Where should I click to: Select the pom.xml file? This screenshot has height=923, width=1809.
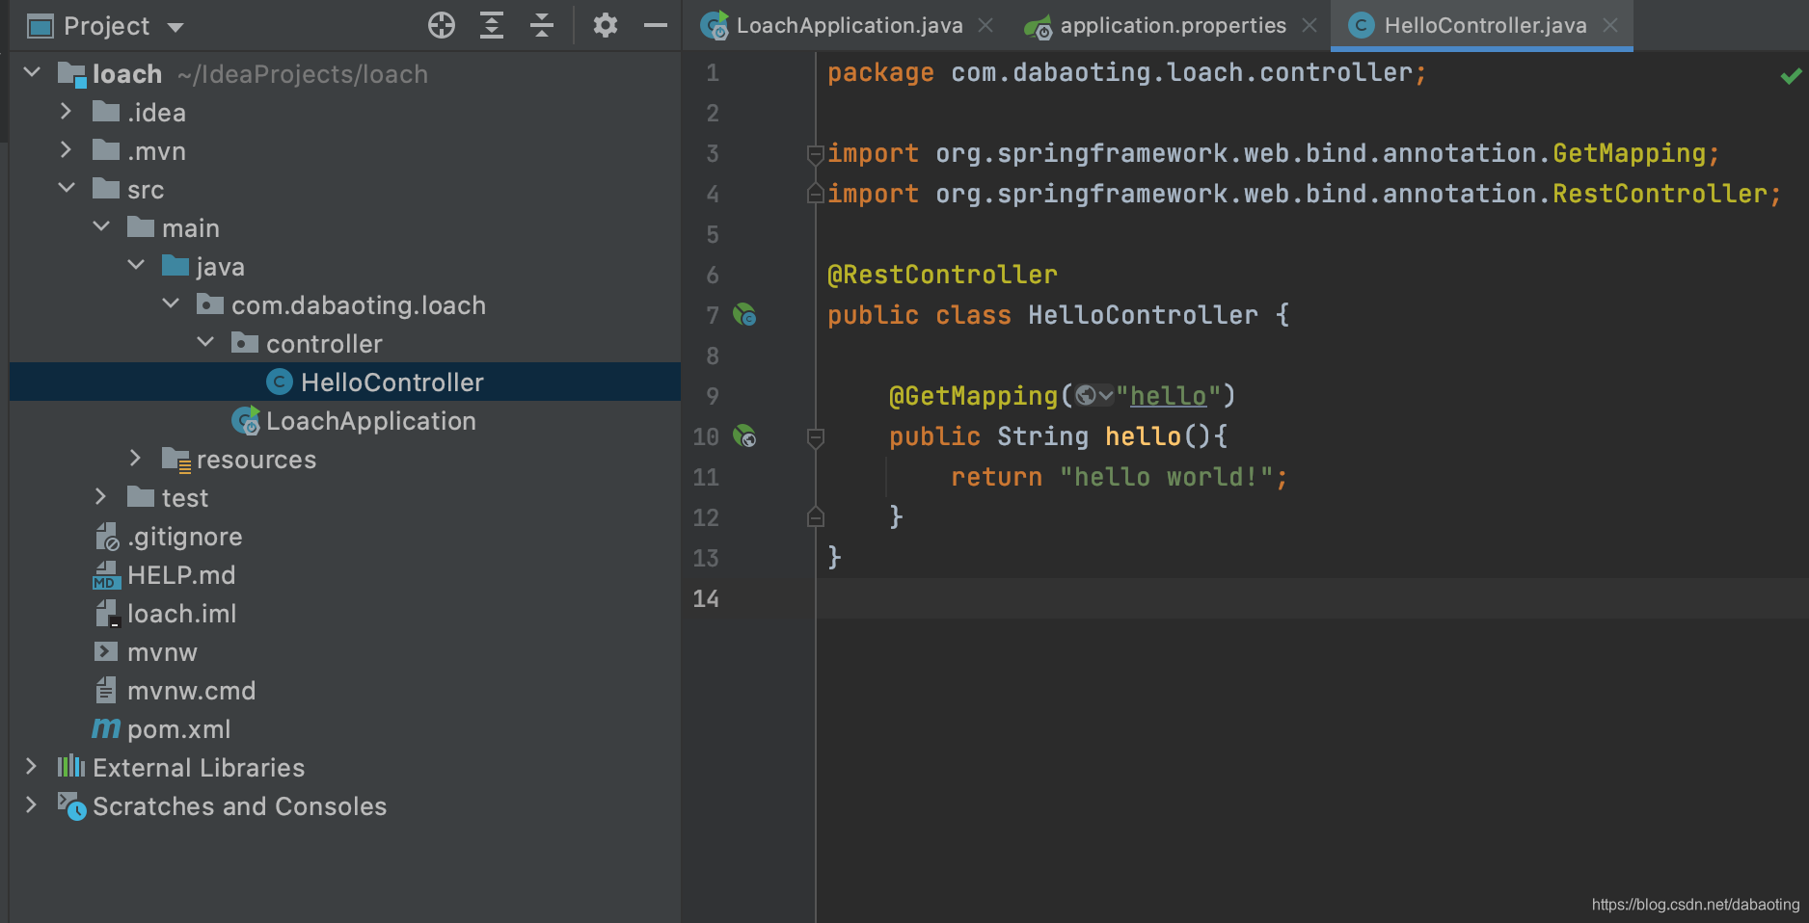[x=178, y=729]
